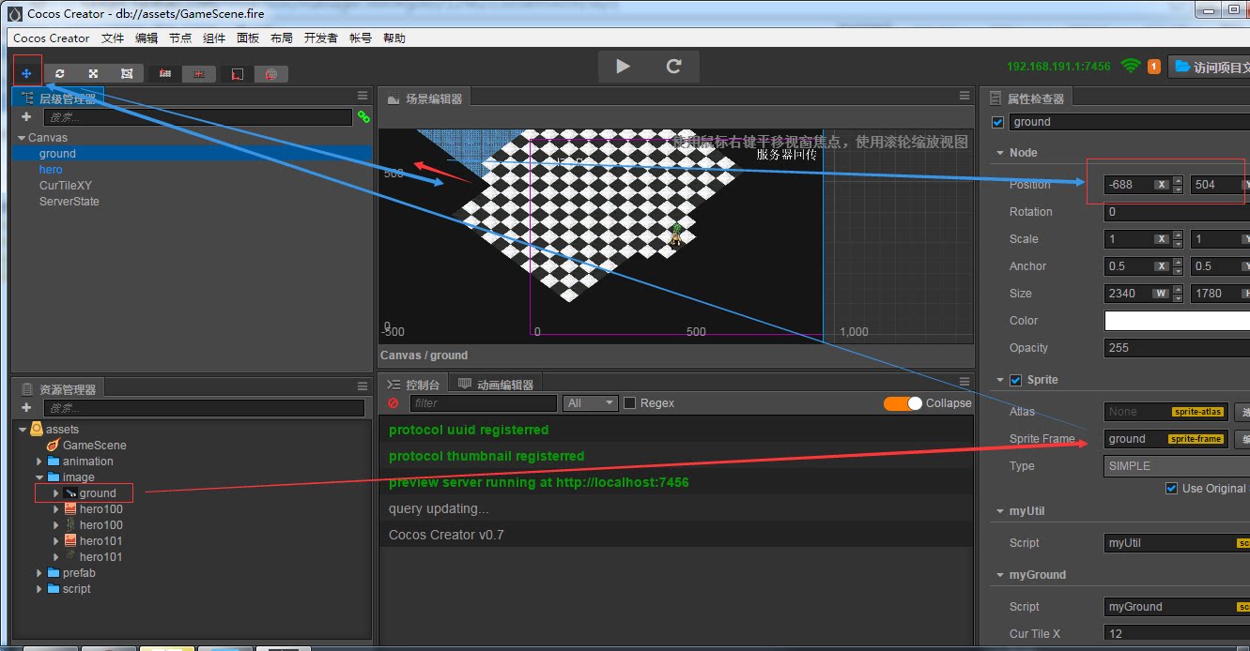
Task: Open the 文件 menu
Action: coord(113,38)
